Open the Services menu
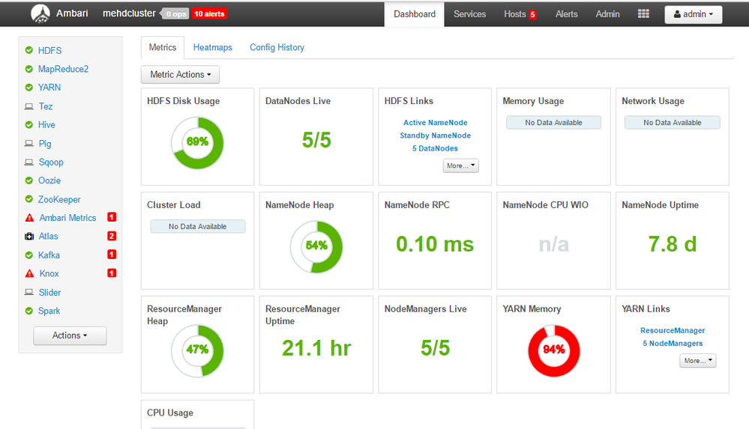Image resolution: width=749 pixels, height=429 pixels. click(469, 14)
